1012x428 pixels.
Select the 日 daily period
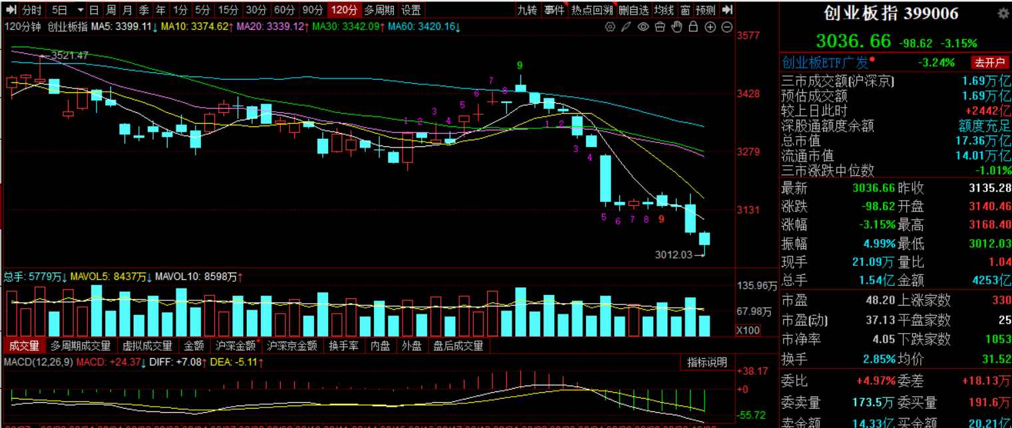94,10
